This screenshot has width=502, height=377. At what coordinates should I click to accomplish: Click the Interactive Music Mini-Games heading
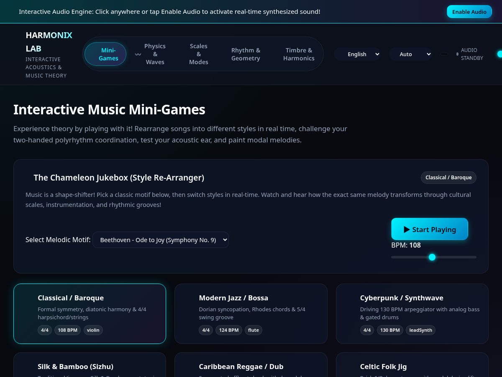(109, 109)
